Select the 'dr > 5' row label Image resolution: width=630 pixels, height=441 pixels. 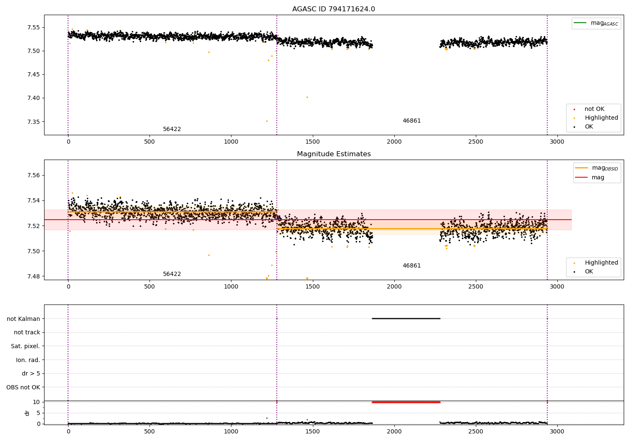pyautogui.click(x=31, y=373)
